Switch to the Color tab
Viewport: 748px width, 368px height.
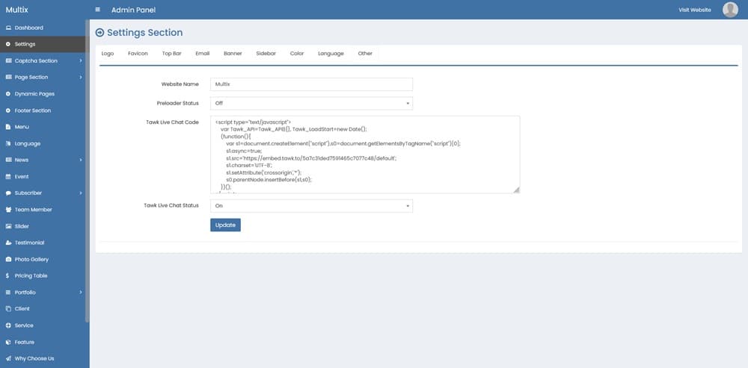[x=297, y=54]
